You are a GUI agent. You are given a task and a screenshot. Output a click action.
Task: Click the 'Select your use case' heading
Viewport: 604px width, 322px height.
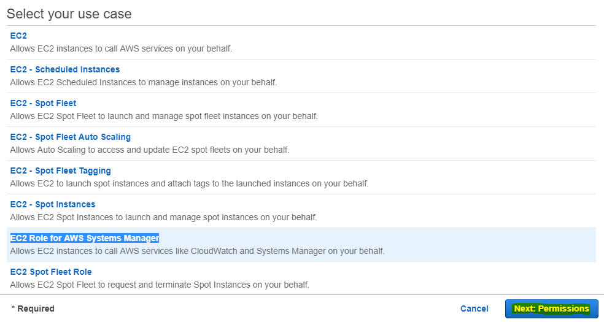coord(69,14)
